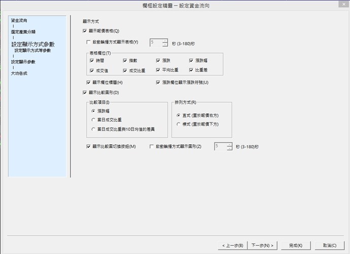Enable 啟動輪播方式顯示表格(Y) option
The width and height of the screenshot is (350, 254).
[89, 43]
